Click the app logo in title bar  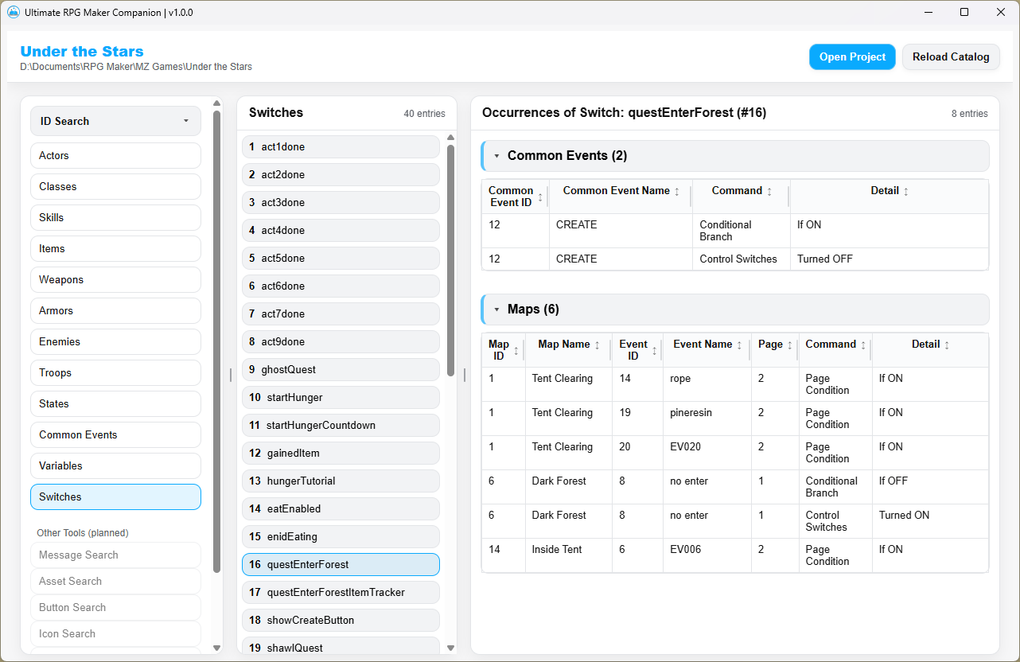(14, 13)
